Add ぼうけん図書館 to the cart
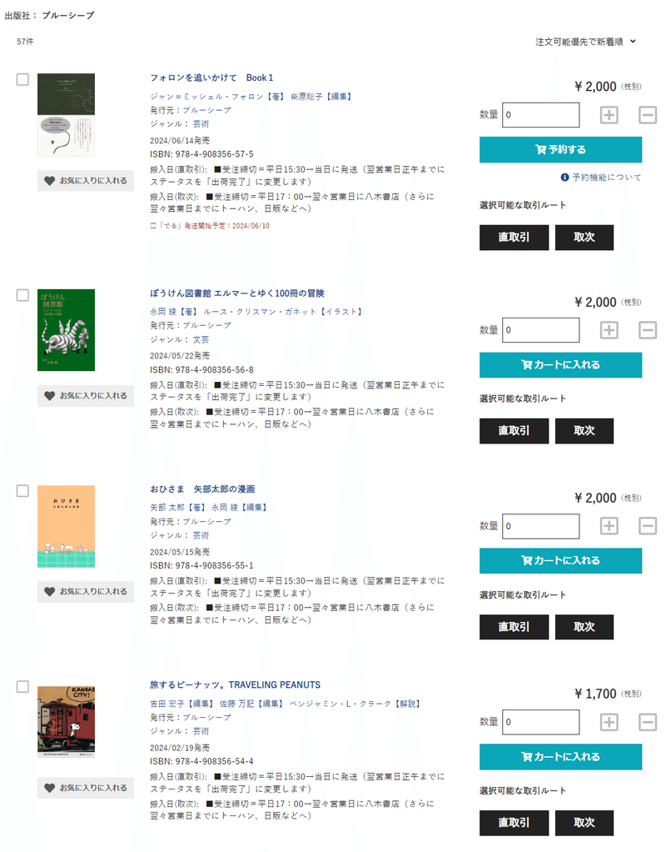Viewport: 666px width, 852px height. pos(560,365)
